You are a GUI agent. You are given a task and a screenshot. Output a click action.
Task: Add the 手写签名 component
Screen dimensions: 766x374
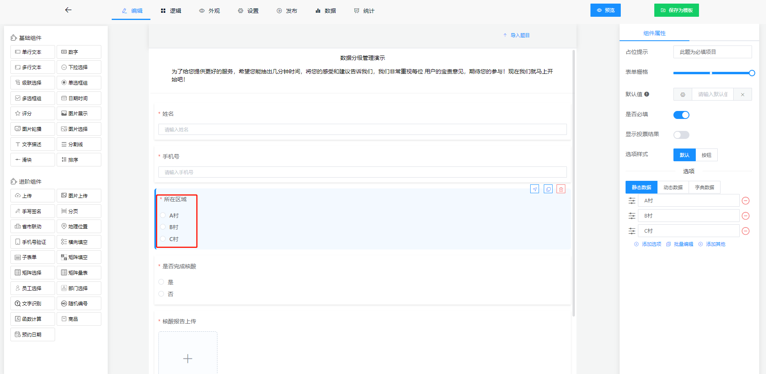click(x=33, y=211)
